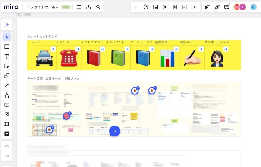Expand the collapsed apps toolbar chevron
261x167 pixels.
pos(136,7)
